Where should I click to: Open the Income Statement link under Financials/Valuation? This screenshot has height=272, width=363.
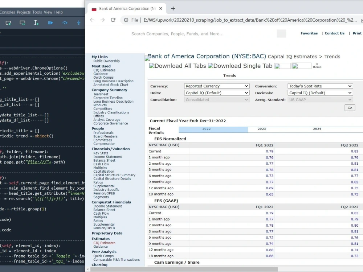click(108, 157)
